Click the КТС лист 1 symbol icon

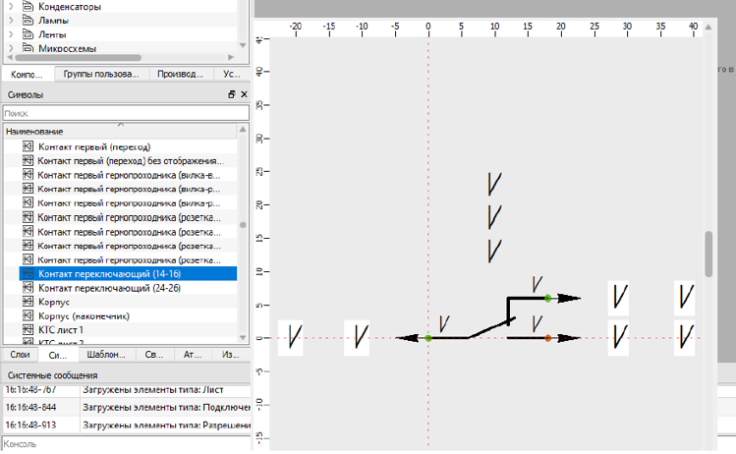click(x=28, y=331)
